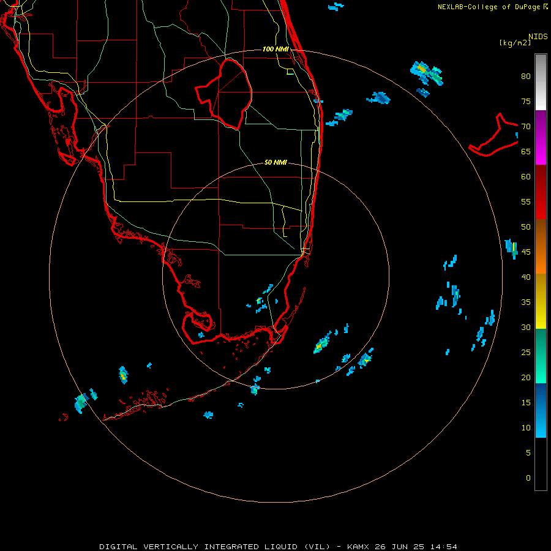Click the 5 value on color scale
This screenshot has width=551, height=551.
click(528, 453)
